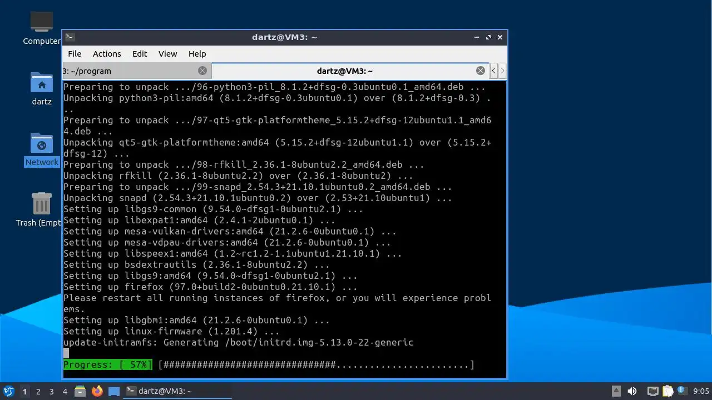Viewport: 712px width, 400px height.
Task: Open the Help menu
Action: click(x=197, y=54)
